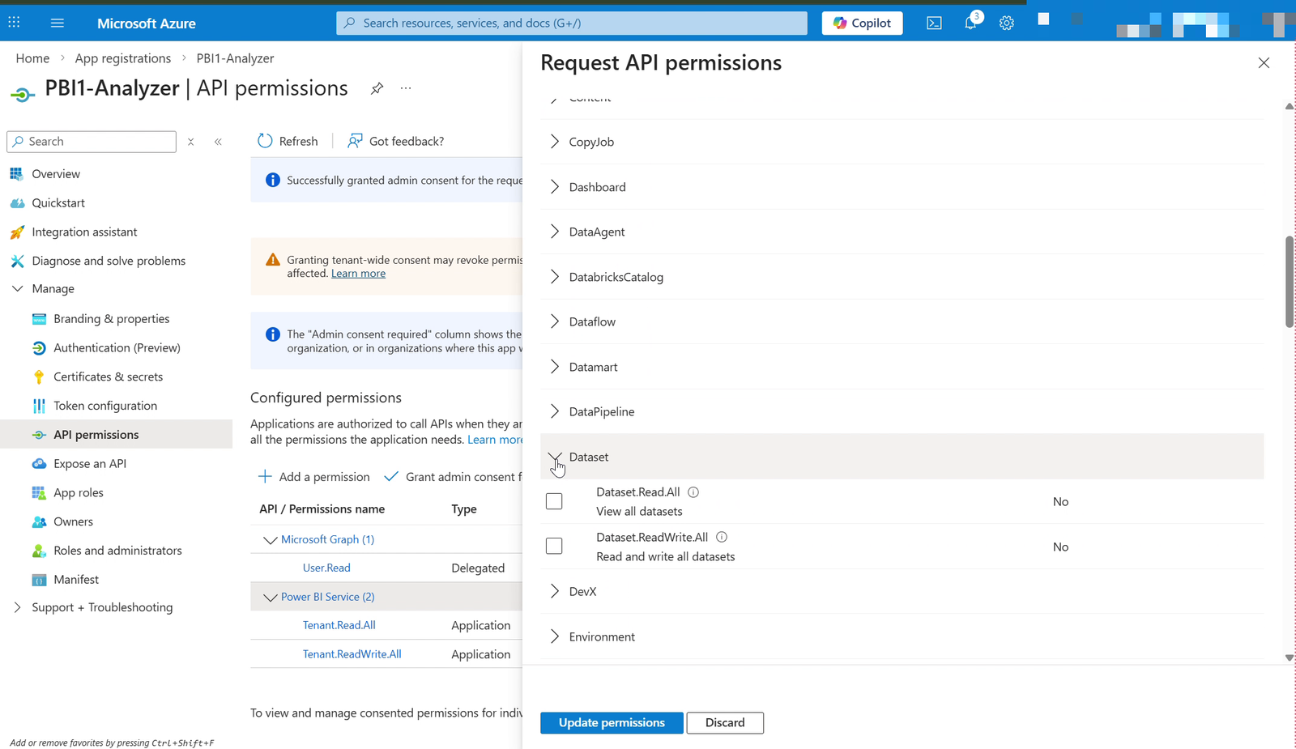
Task: Open Roles and administrators in the sidebar
Action: click(117, 551)
